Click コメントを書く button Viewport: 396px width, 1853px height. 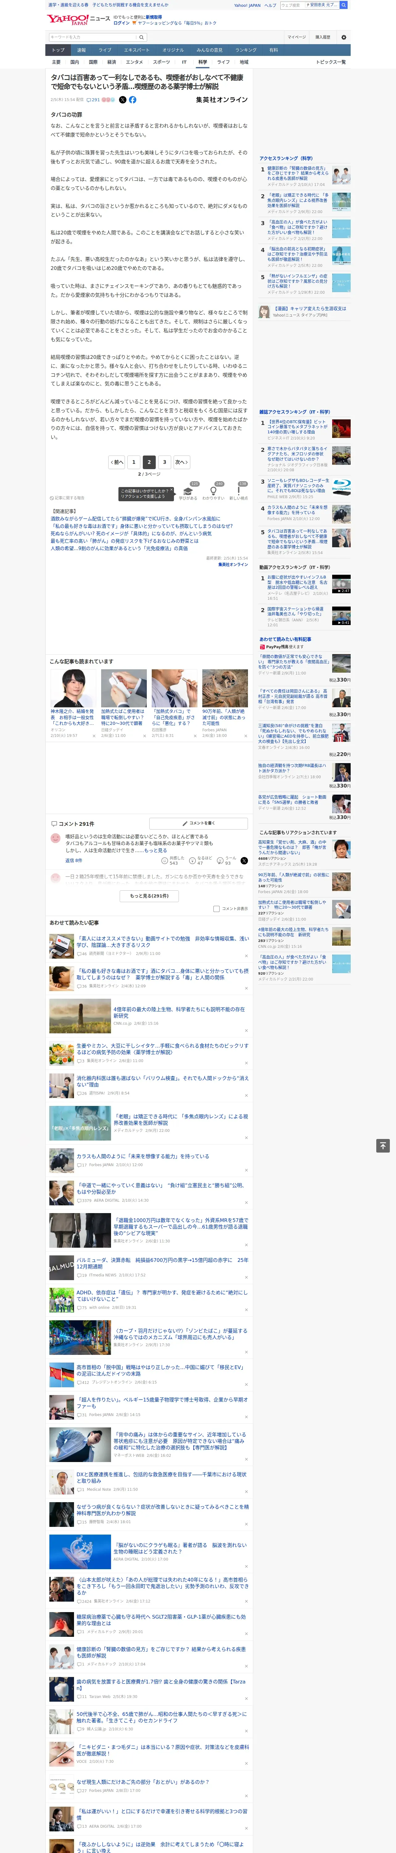point(198,823)
